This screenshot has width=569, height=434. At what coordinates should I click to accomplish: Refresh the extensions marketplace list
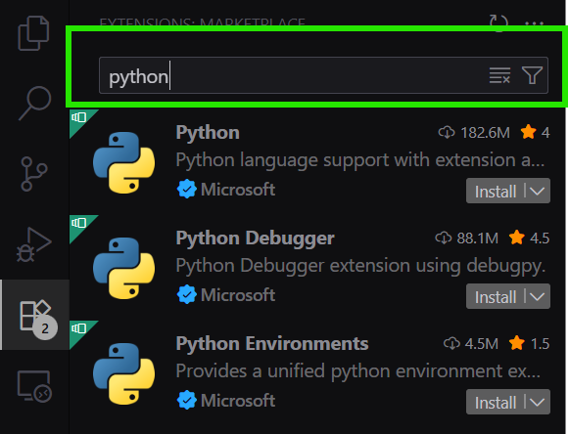coord(498,22)
